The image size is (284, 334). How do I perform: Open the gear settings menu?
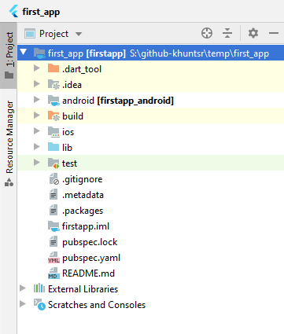(253, 33)
